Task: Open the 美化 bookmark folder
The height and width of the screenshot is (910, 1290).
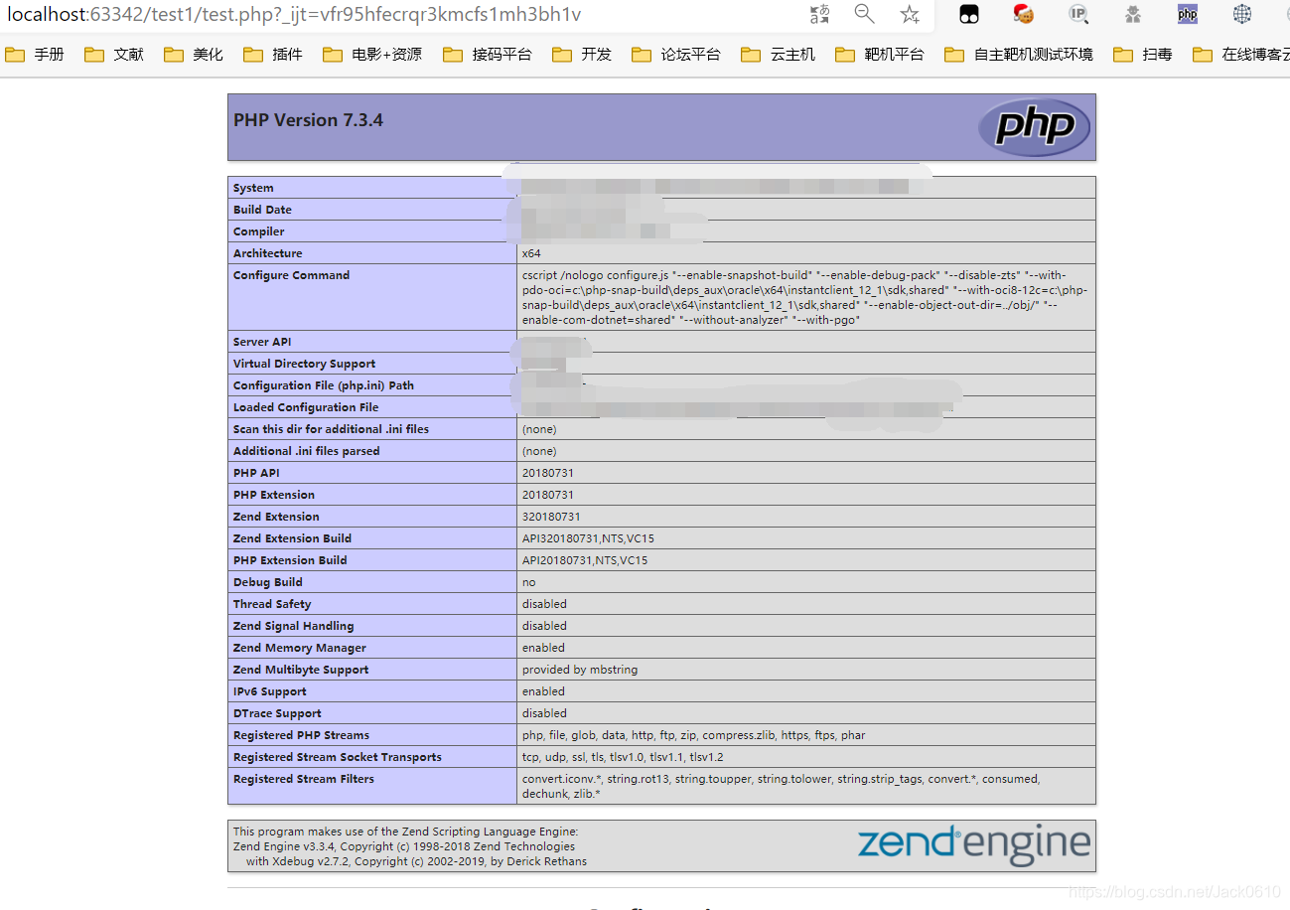Action: click(x=194, y=55)
